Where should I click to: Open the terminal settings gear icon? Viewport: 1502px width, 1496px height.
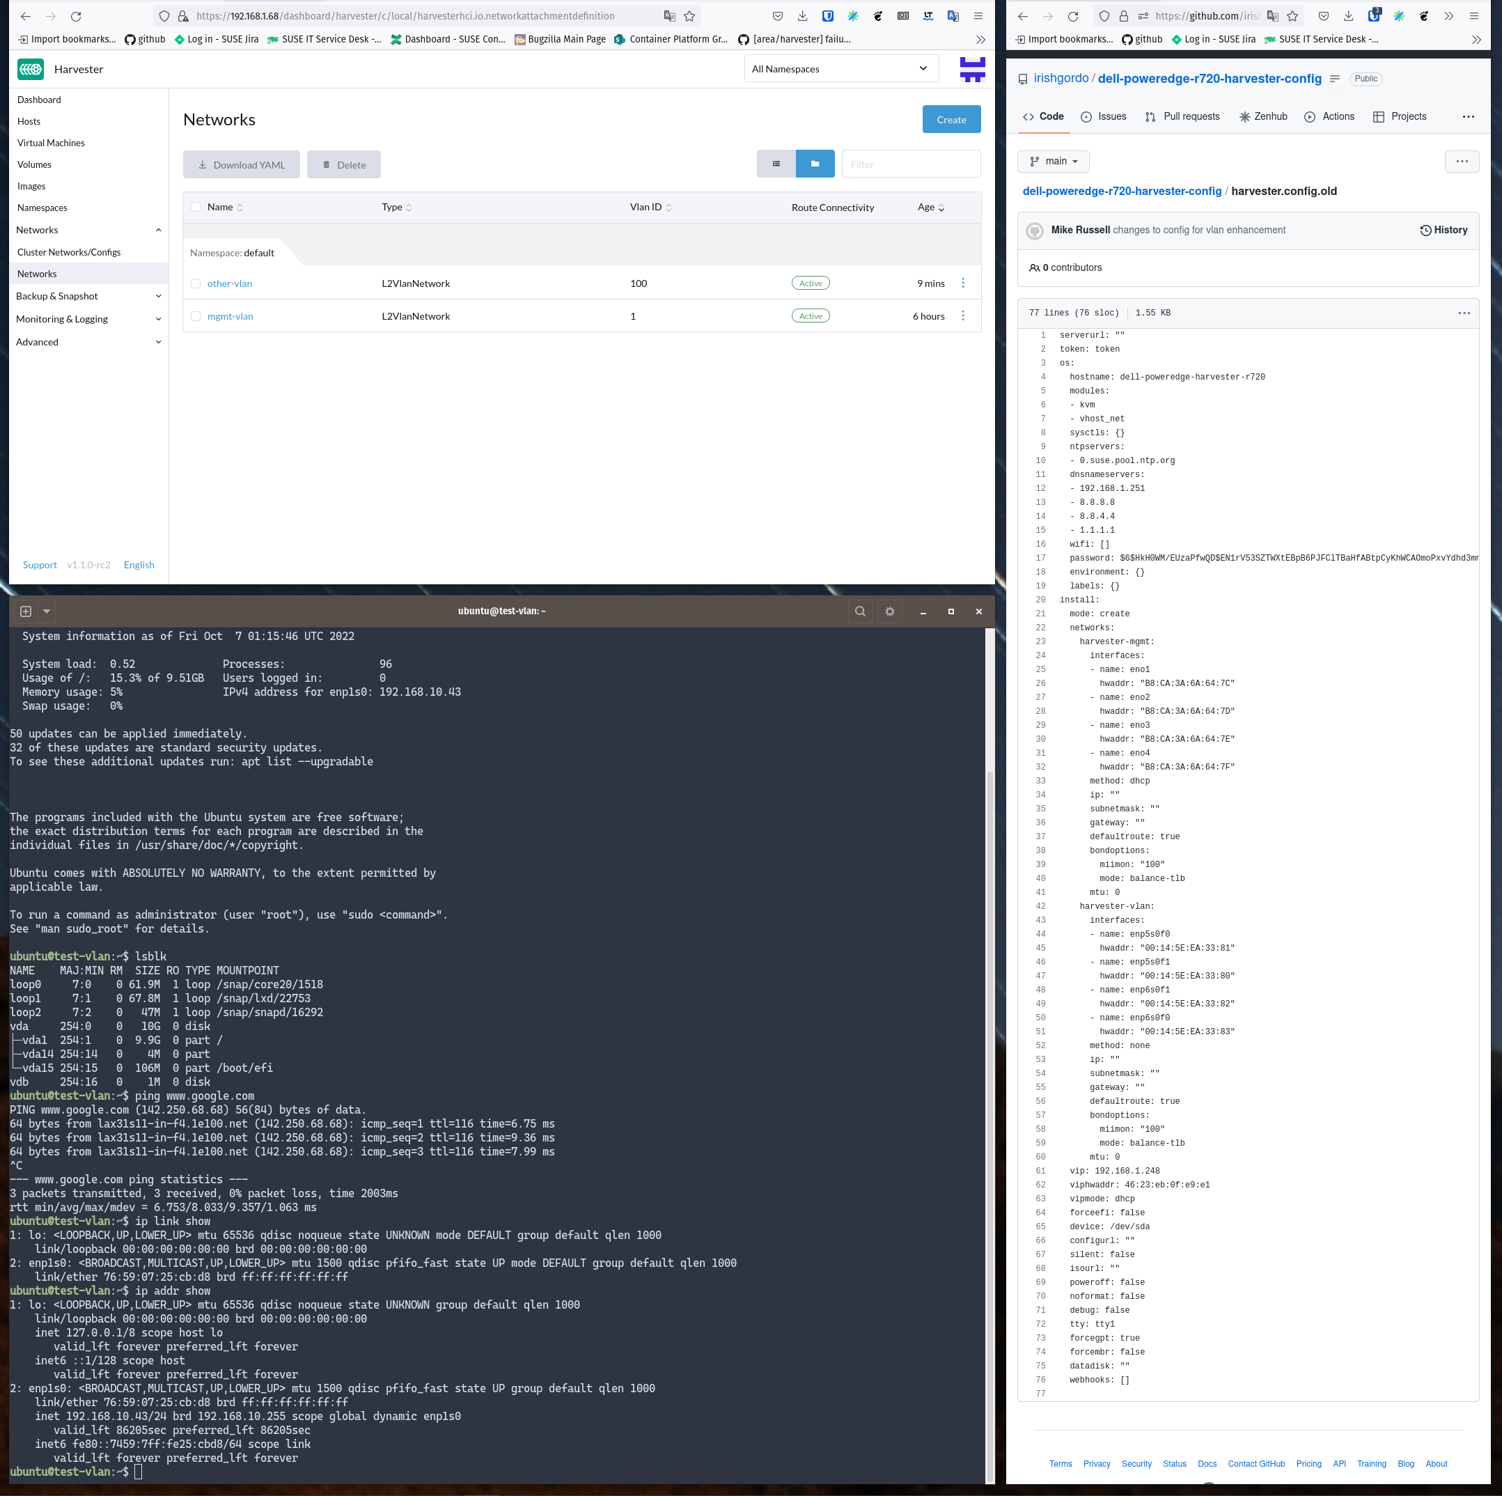click(x=889, y=611)
